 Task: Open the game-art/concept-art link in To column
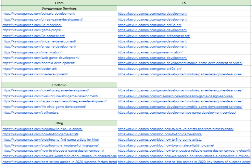pyautogui.click(x=154, y=36)
